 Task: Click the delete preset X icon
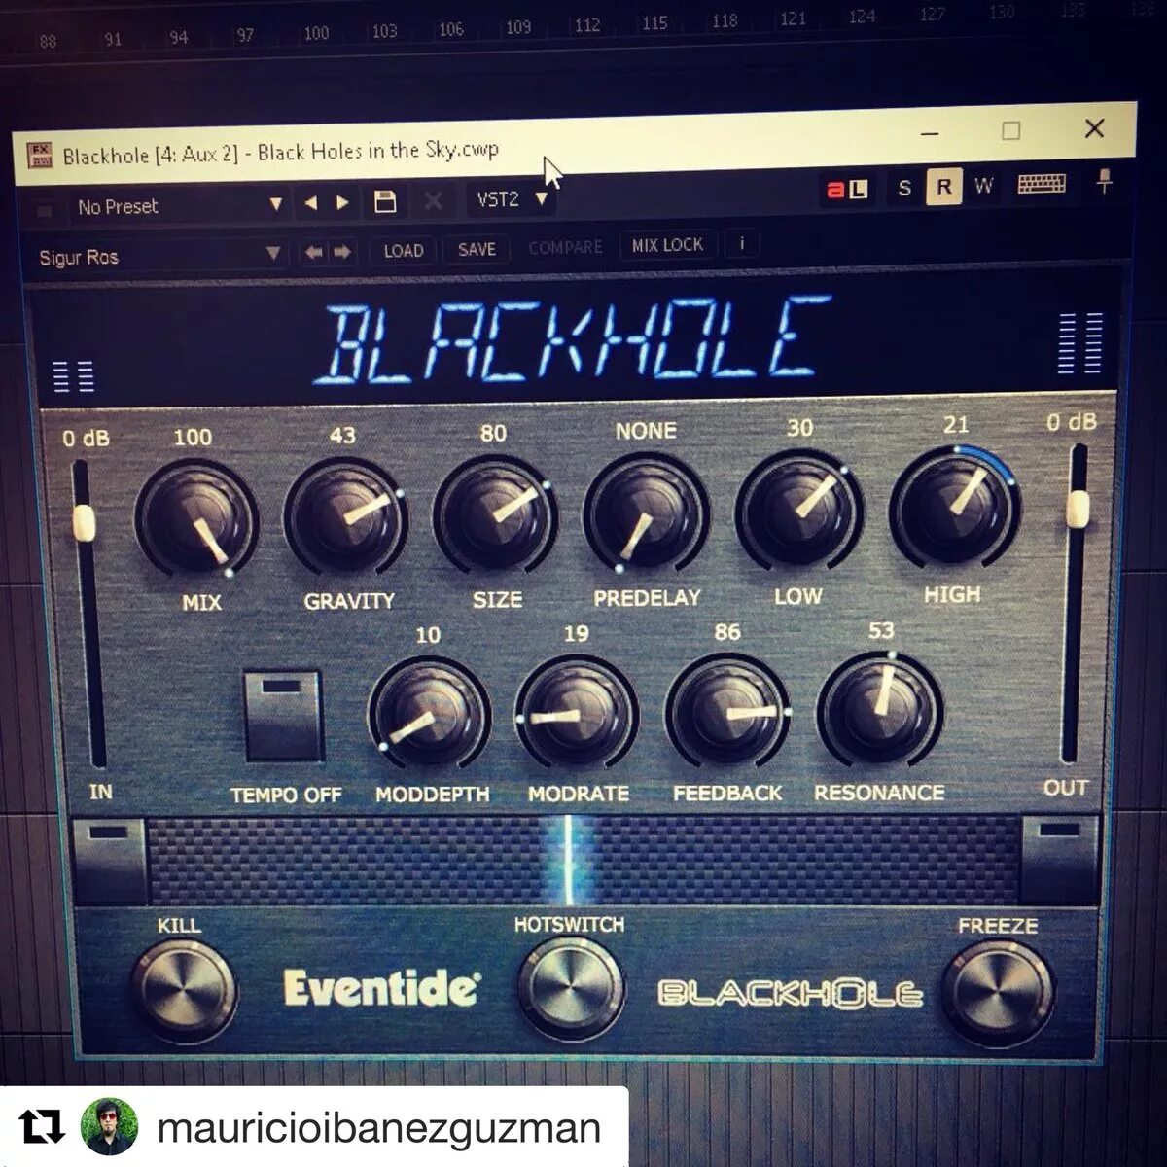tap(433, 201)
